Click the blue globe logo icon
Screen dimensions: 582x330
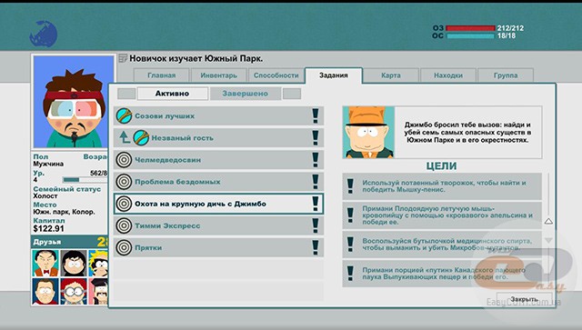click(43, 34)
